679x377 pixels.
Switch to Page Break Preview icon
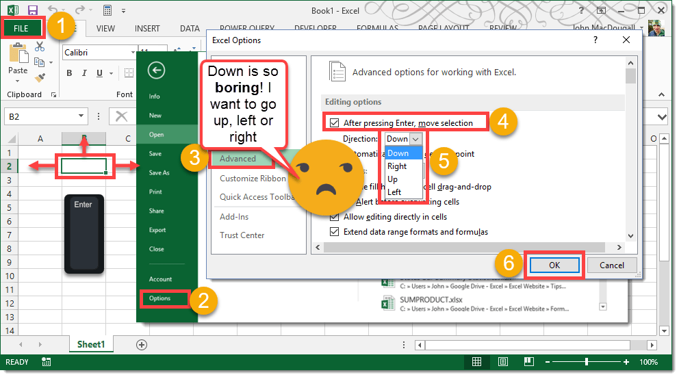pyautogui.click(x=528, y=362)
